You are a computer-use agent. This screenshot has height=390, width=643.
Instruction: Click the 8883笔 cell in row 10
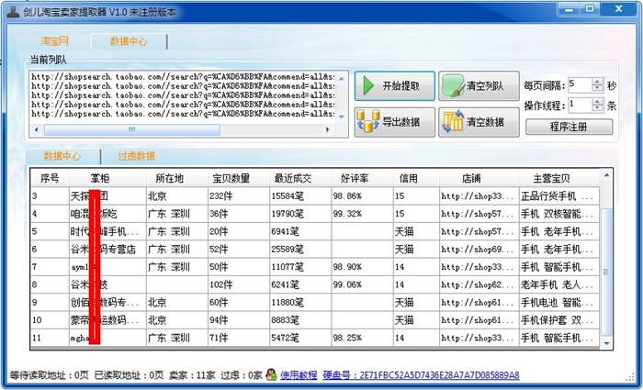[300, 320]
